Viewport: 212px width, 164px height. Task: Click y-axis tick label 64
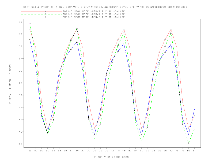point(21,59)
